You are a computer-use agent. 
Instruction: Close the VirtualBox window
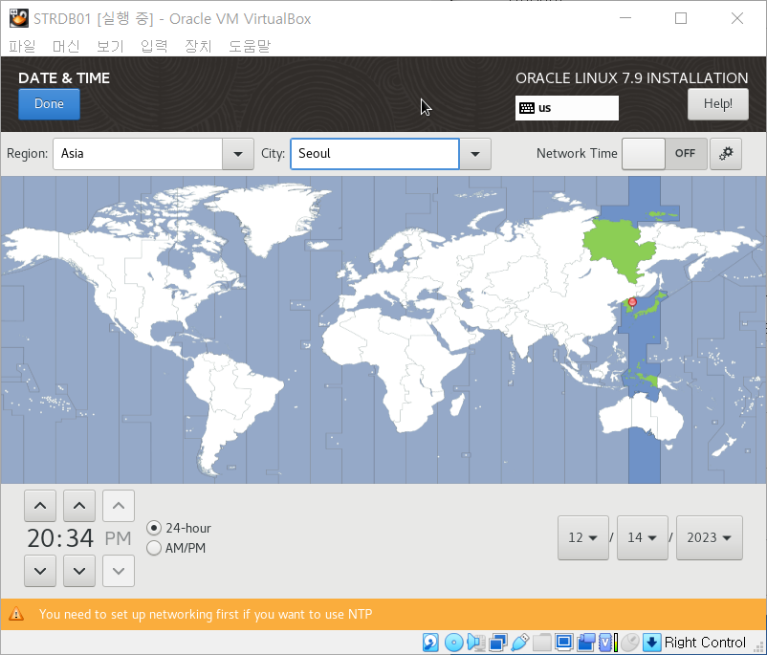point(737,18)
